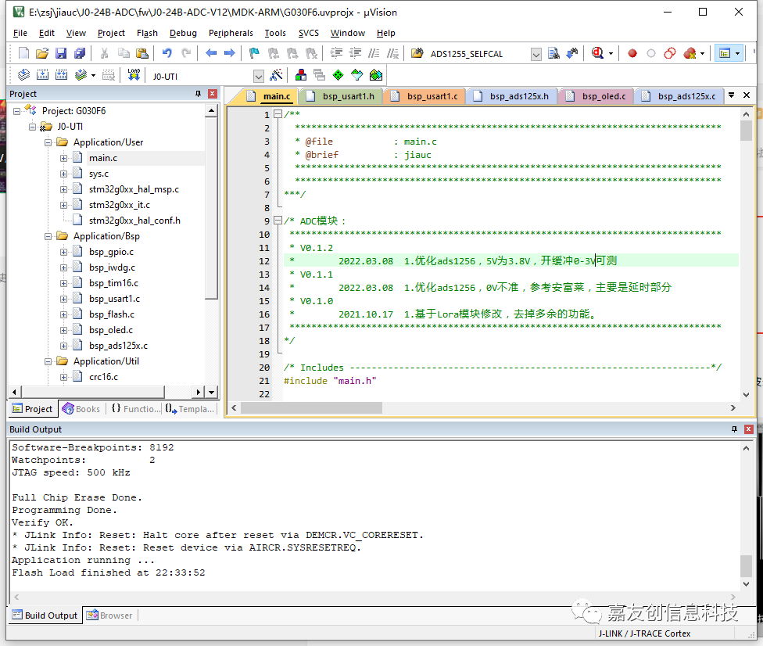Disable all breakpoints with the double-circle icon
Screen dimensions: 763x646
click(x=670, y=53)
